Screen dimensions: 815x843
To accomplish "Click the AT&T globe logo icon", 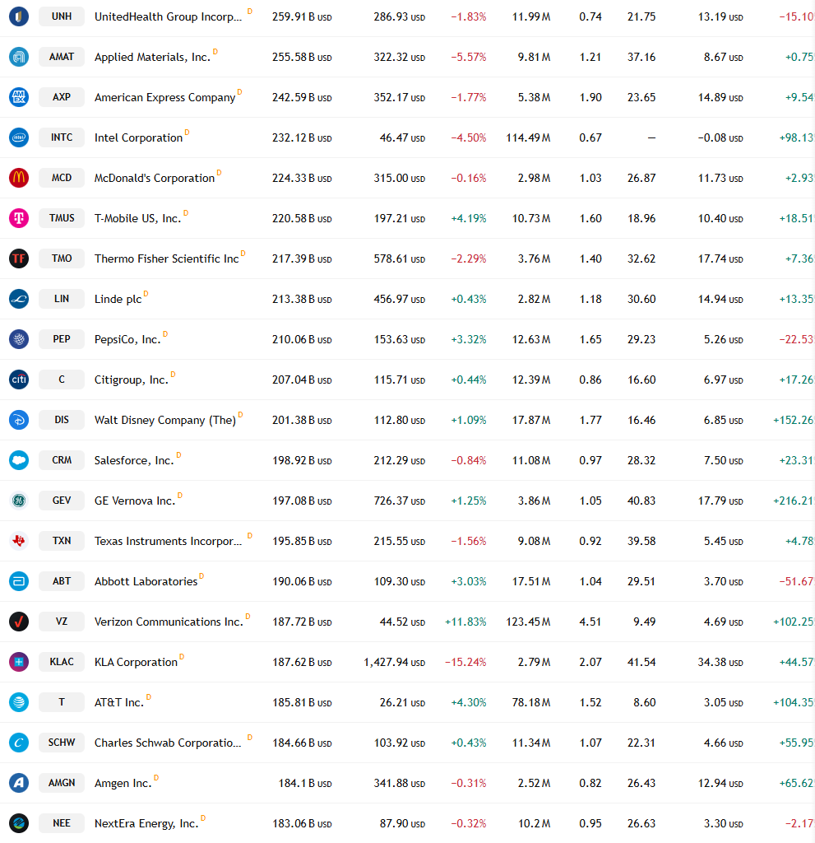I will click(x=19, y=702).
